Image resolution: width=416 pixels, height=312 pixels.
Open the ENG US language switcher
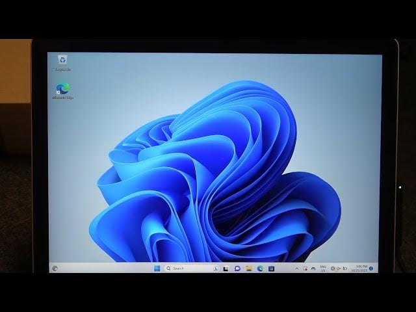pos(323,268)
